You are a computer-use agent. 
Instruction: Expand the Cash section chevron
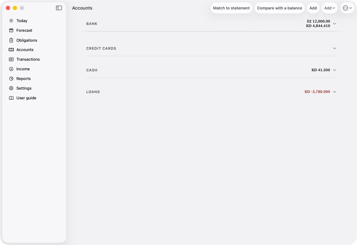pos(334,70)
